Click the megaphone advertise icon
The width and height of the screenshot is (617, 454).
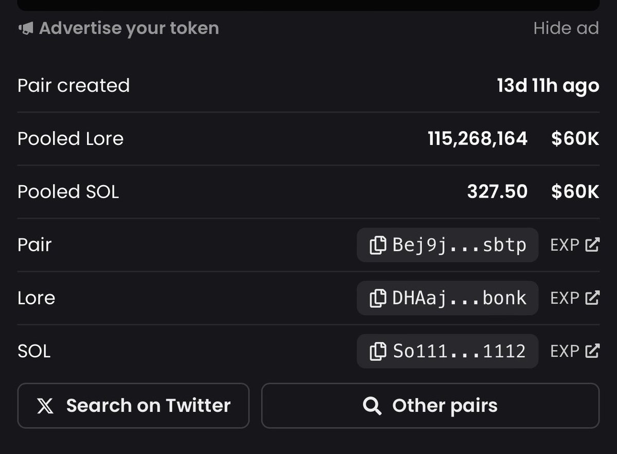pyautogui.click(x=26, y=28)
